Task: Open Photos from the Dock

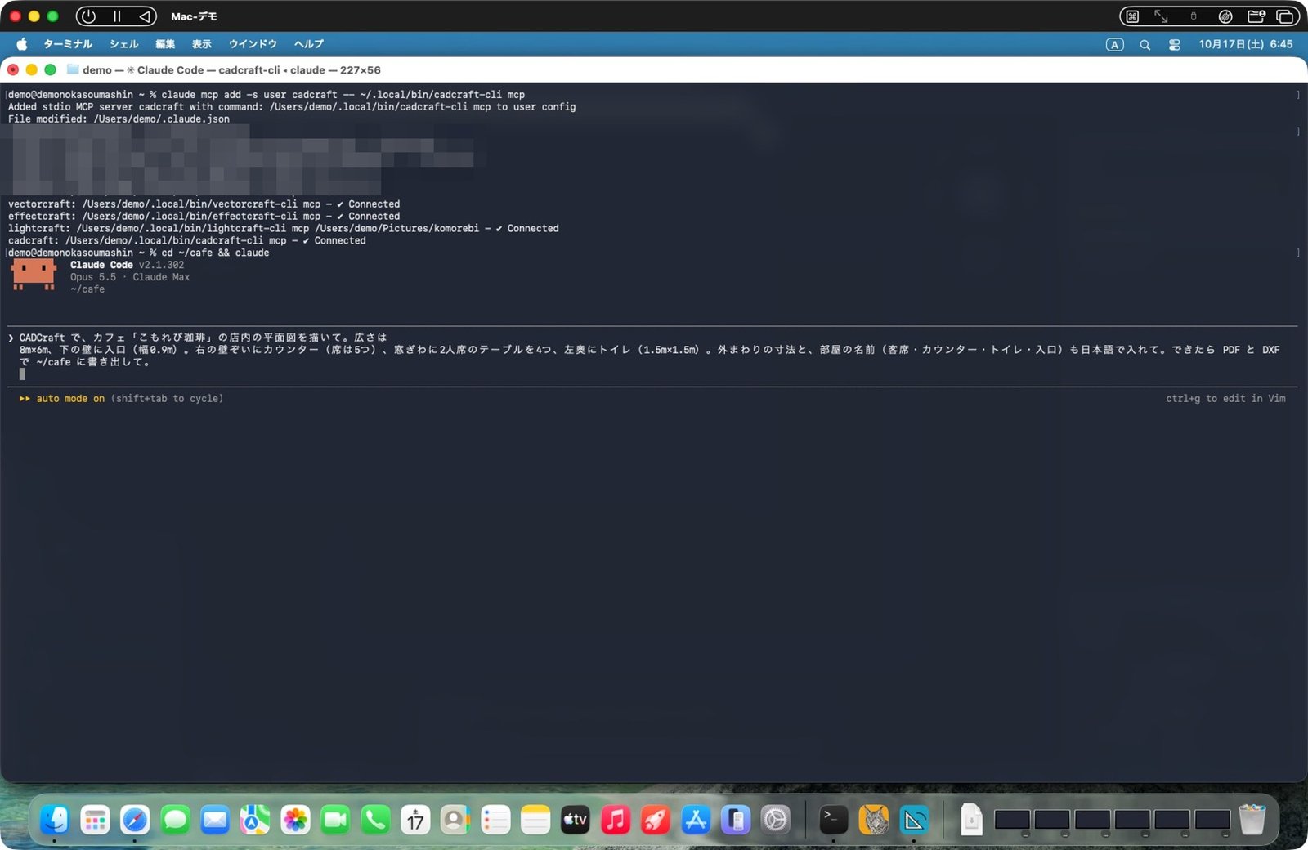Action: point(295,820)
